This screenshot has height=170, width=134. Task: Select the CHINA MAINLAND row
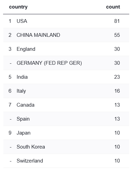66,35
